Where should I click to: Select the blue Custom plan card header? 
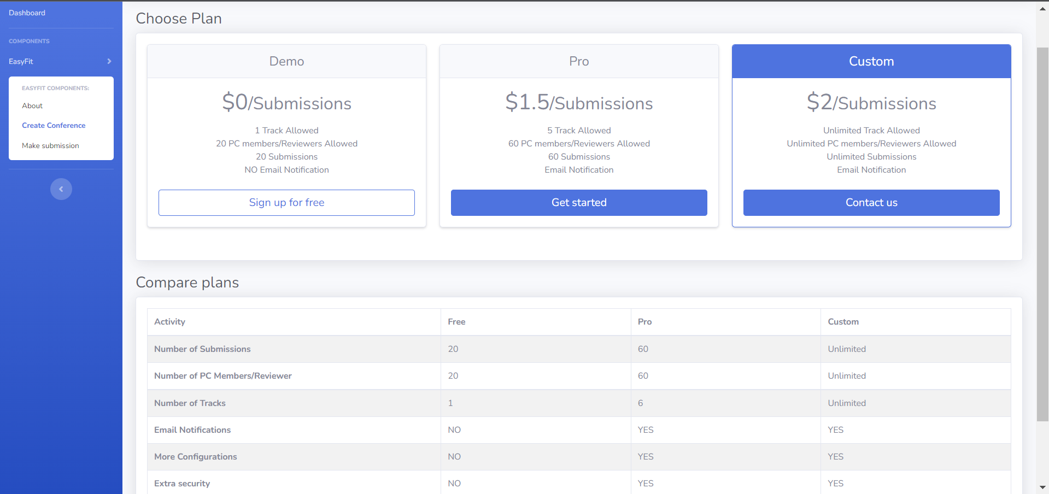click(x=871, y=61)
